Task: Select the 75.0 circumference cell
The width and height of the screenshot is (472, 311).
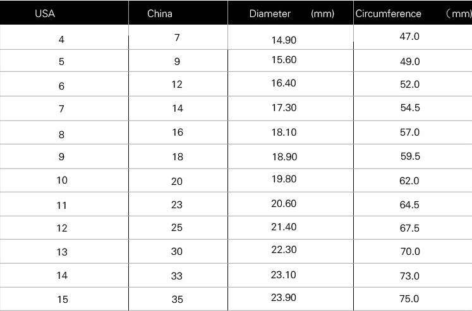Action: (409, 299)
